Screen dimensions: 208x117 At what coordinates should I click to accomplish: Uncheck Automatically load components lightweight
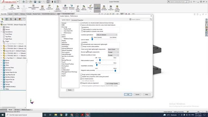[x=82, y=44]
